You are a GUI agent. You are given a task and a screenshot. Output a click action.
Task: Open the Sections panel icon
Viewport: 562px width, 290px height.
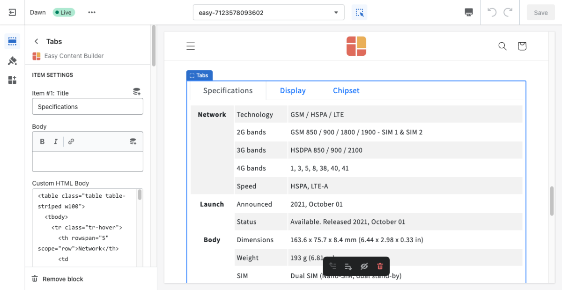pyautogui.click(x=13, y=41)
